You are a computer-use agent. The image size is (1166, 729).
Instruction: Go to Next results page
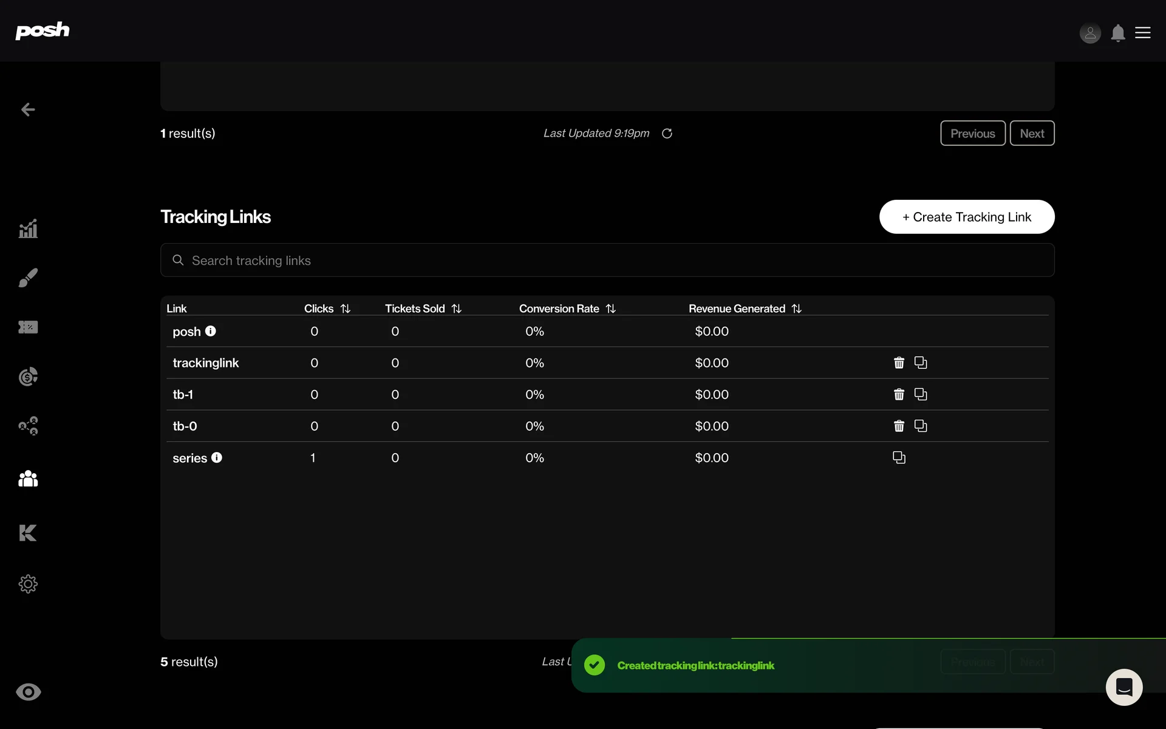[x=1032, y=134]
